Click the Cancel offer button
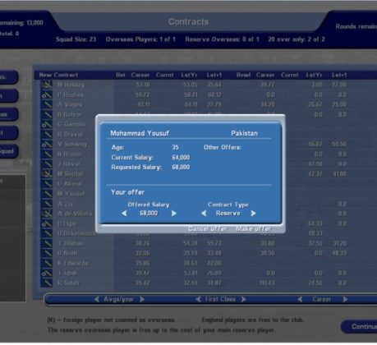This screenshot has width=377, height=345. 208,228
